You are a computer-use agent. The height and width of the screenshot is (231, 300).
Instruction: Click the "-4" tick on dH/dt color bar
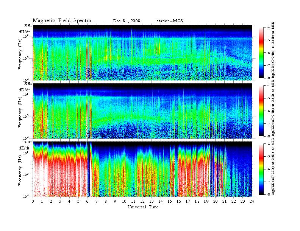coord(269,28)
